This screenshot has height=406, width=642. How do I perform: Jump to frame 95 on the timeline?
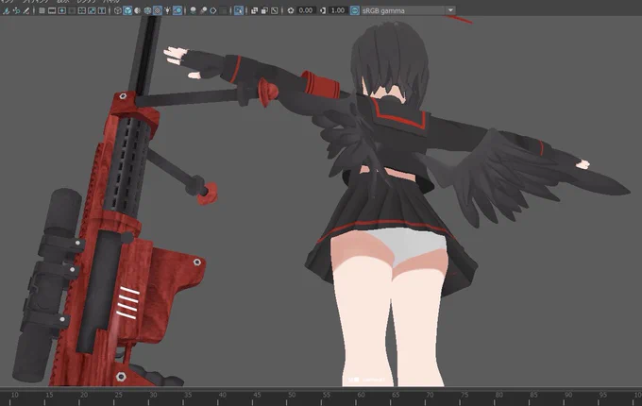point(602,395)
